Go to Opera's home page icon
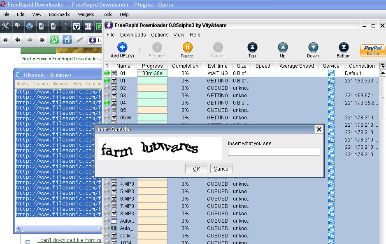The image size is (386, 244). coord(67,40)
